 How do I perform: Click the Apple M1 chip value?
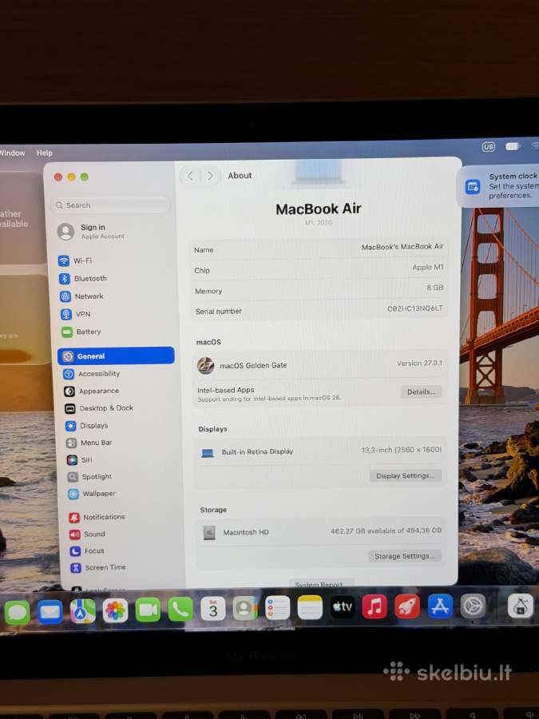tap(428, 267)
